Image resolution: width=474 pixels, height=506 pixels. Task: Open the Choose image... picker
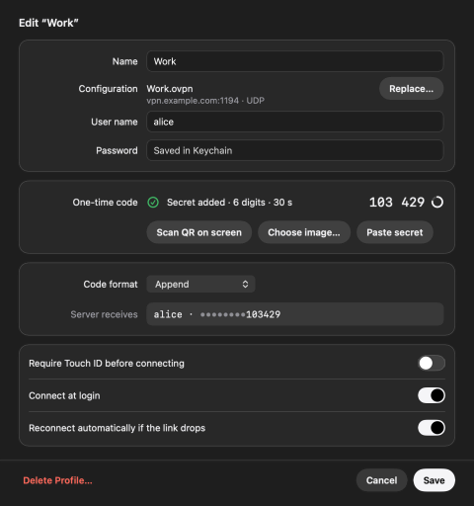[304, 232]
